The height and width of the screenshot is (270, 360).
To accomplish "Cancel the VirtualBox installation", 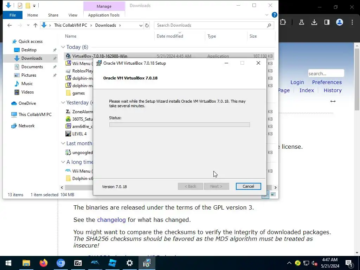I will [x=248, y=186].
